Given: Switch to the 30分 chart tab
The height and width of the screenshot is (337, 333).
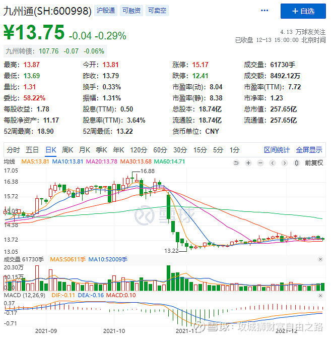Looking at the screenshot, I should tap(180, 150).
